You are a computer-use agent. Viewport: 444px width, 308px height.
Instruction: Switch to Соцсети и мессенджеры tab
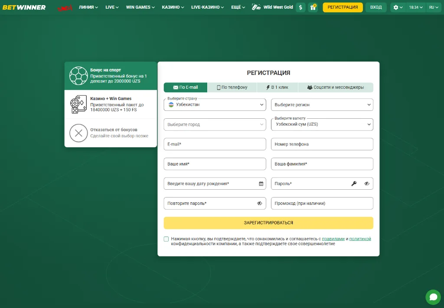pos(336,88)
